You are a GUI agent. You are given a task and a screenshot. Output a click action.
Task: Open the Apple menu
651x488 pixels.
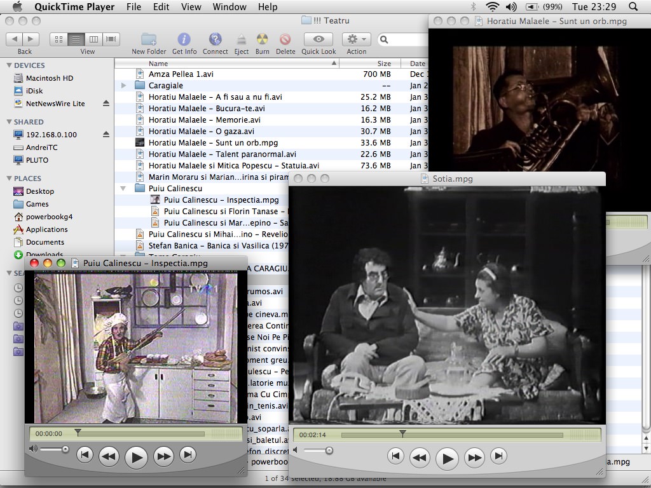point(17,6)
